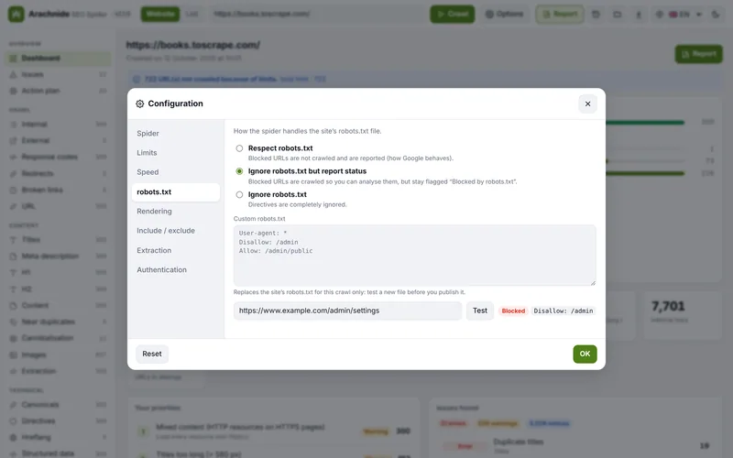The image size is (733, 458).
Task: Click the Report button beside the site heading
Action: coord(698,54)
